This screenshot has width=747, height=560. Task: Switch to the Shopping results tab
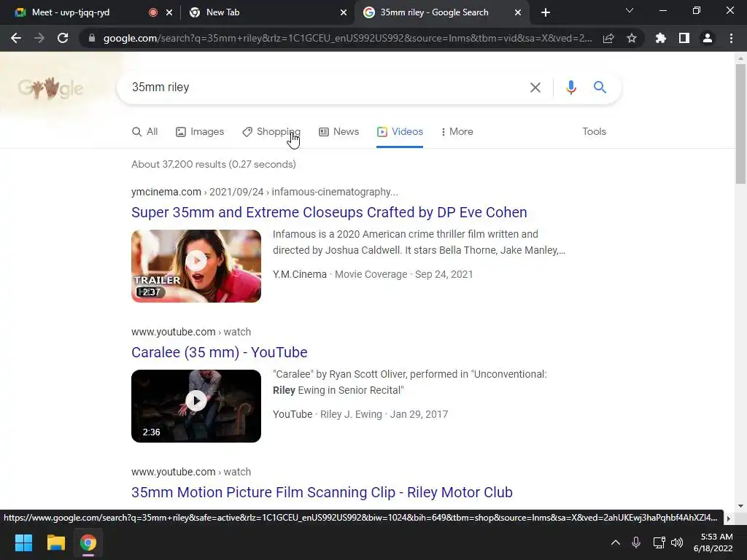(x=271, y=132)
